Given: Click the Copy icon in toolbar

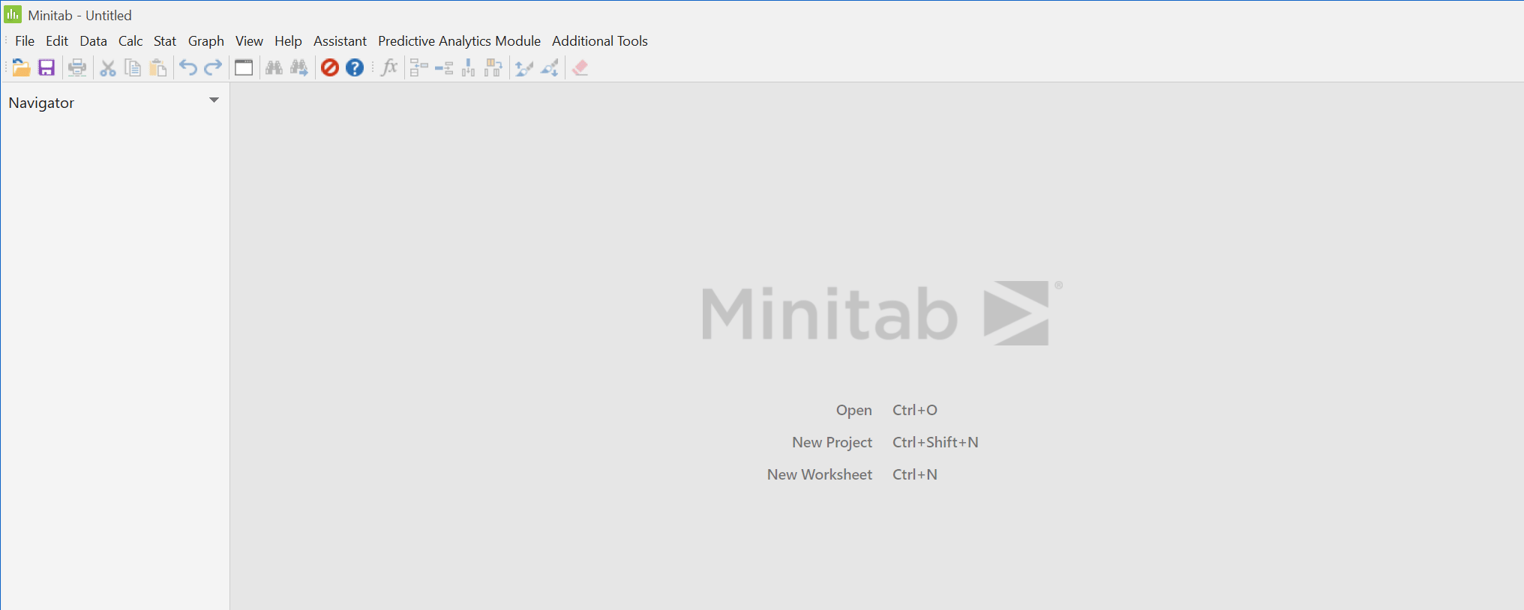Looking at the screenshot, I should 133,67.
